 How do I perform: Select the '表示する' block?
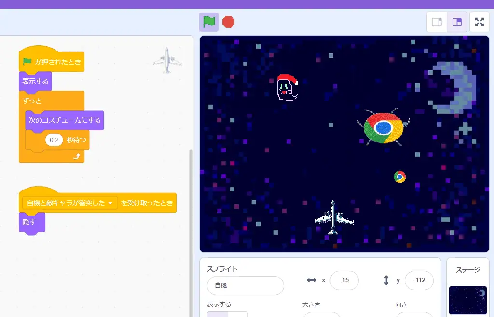(35, 81)
